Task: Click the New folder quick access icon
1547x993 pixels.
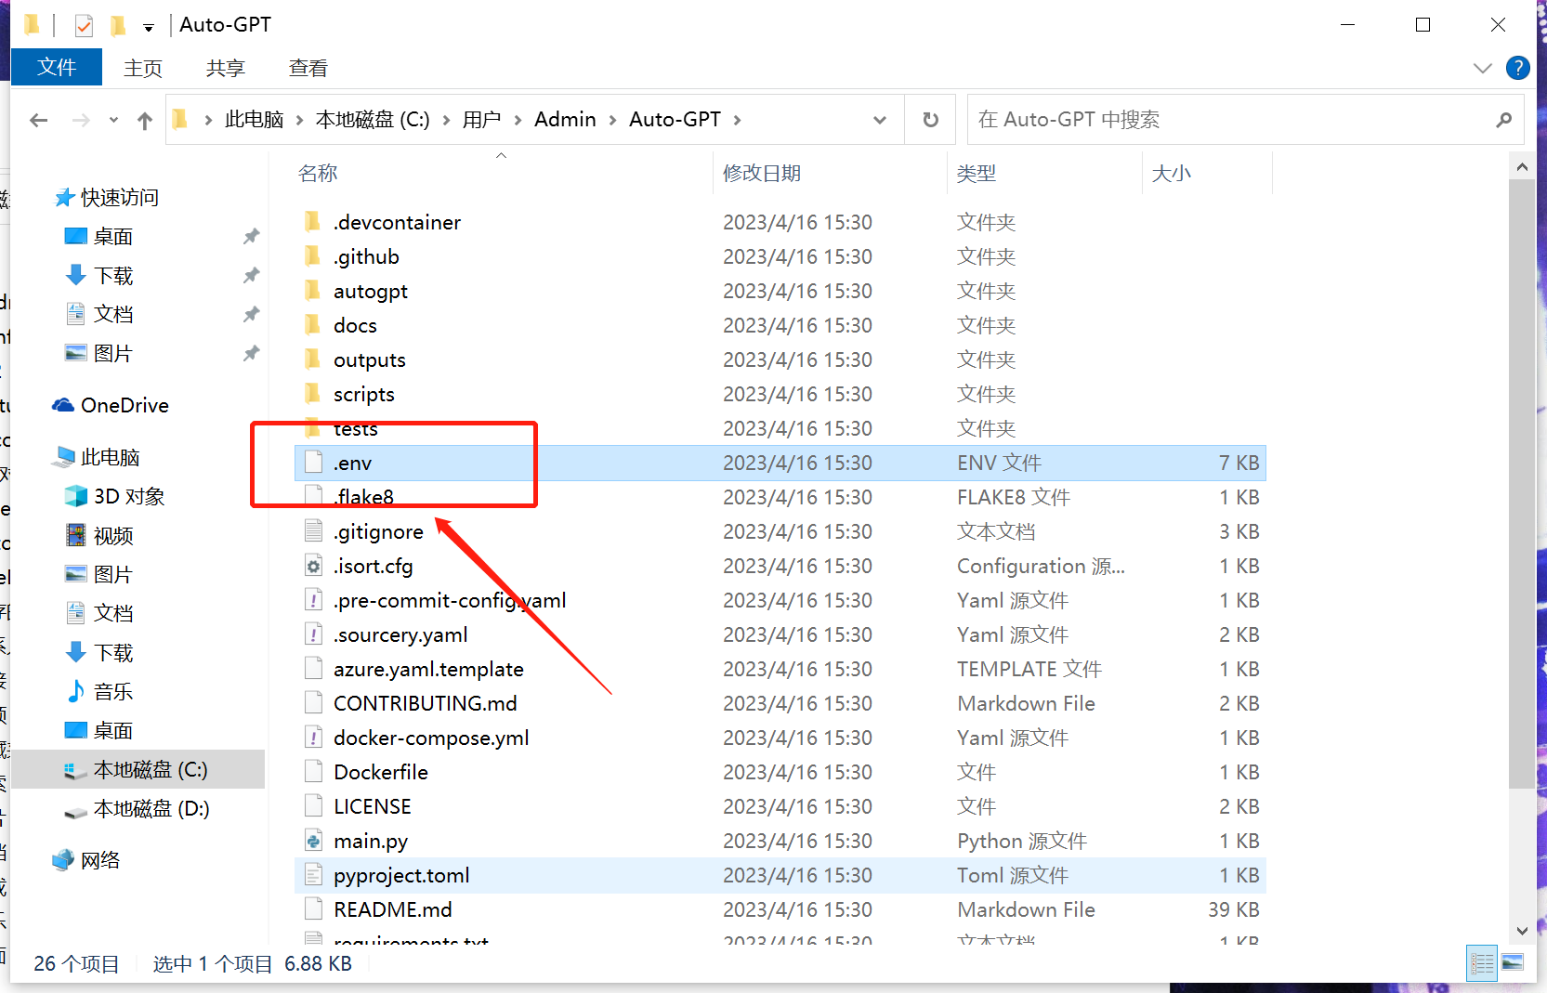Action: (x=118, y=25)
